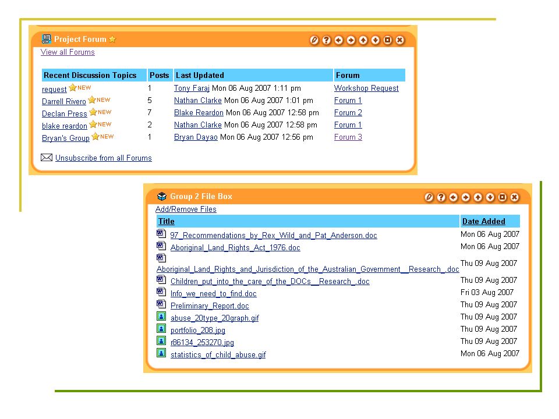Click the image icon beside abuse_20type_20graph.gif
Image resolution: width=559 pixels, height=419 pixels.
click(161, 316)
